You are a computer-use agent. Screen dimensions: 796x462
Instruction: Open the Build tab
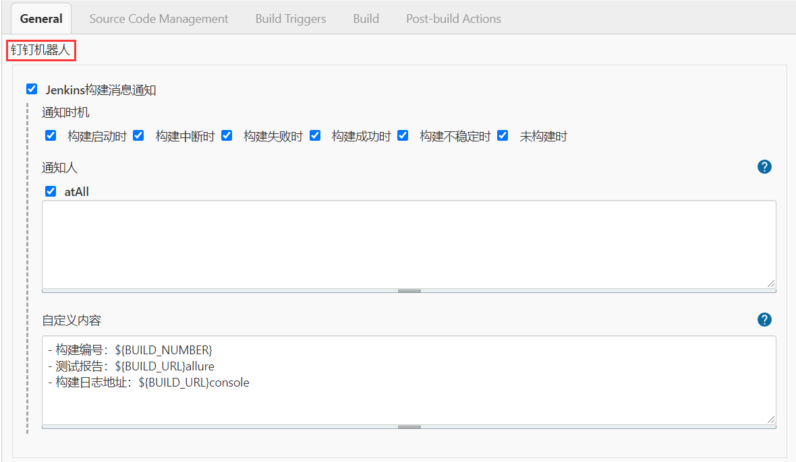coord(366,19)
